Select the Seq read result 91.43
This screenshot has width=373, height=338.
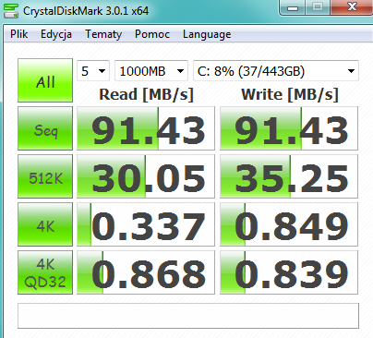(146, 128)
